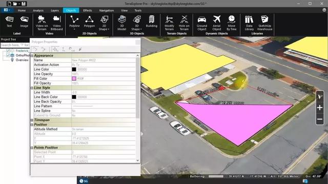Toggle the OrthoPhoto layer checkbox

8,55
